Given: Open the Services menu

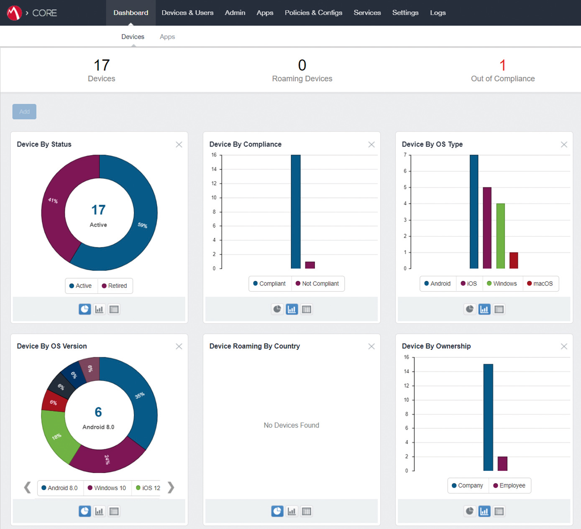Looking at the screenshot, I should [x=367, y=13].
